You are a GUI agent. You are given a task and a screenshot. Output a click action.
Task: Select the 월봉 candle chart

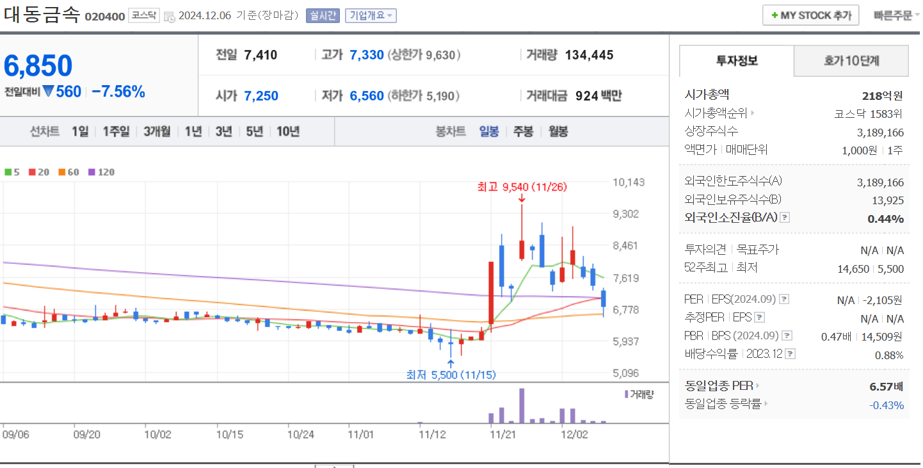pos(558,132)
